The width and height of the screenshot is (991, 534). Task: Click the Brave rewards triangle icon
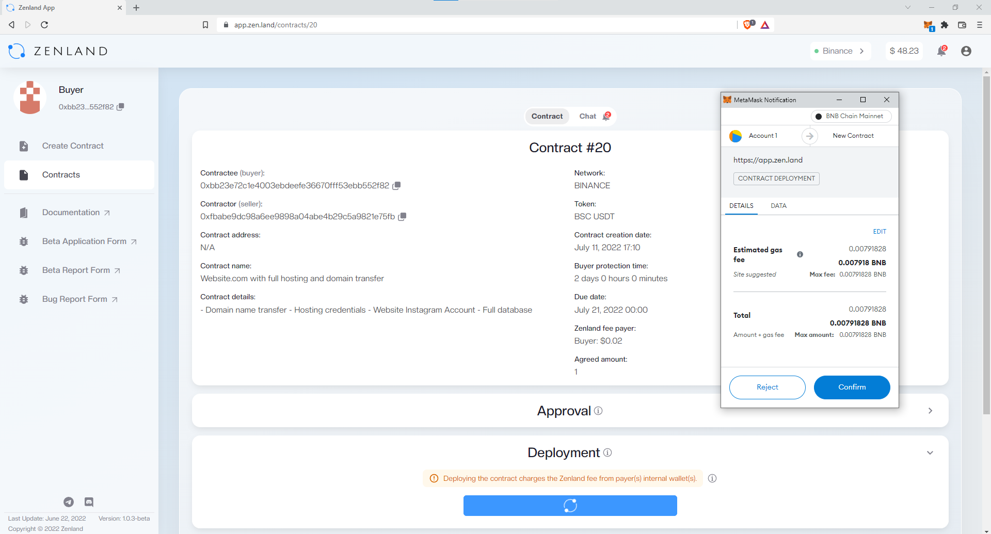[x=765, y=25]
